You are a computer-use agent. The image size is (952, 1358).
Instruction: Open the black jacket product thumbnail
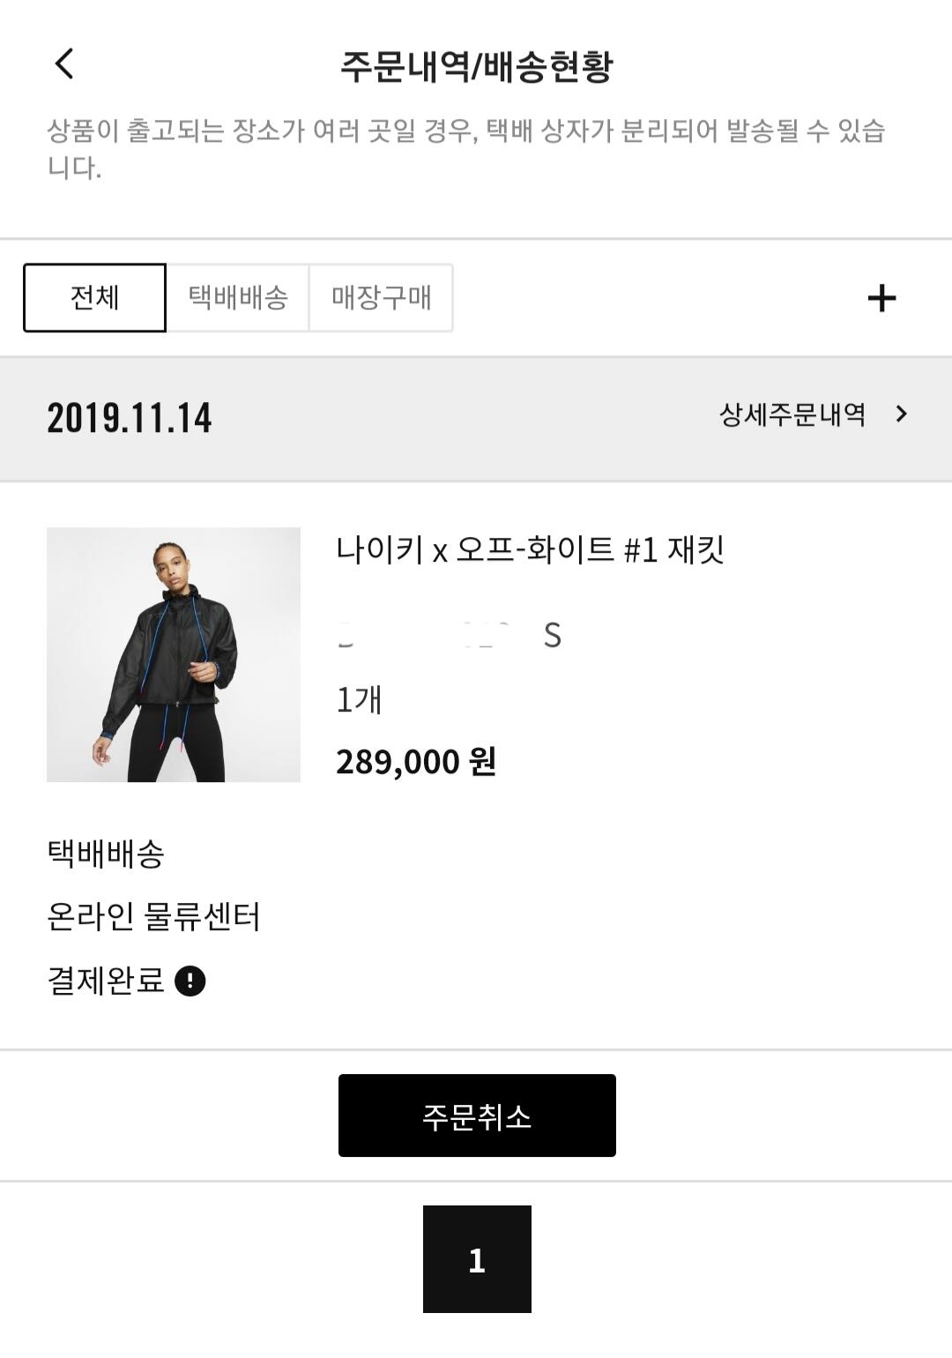point(174,654)
